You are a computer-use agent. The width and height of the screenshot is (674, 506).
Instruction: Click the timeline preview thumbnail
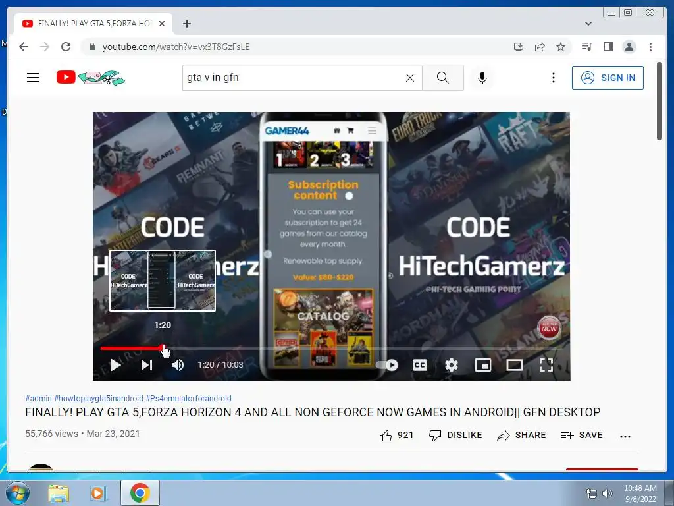click(163, 281)
